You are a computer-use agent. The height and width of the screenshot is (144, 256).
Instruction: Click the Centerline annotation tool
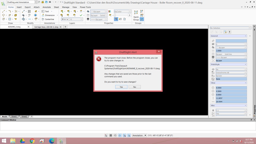tap(48, 19)
